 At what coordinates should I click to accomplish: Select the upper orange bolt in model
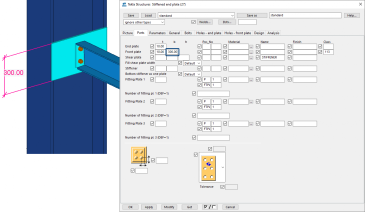click(x=80, y=49)
